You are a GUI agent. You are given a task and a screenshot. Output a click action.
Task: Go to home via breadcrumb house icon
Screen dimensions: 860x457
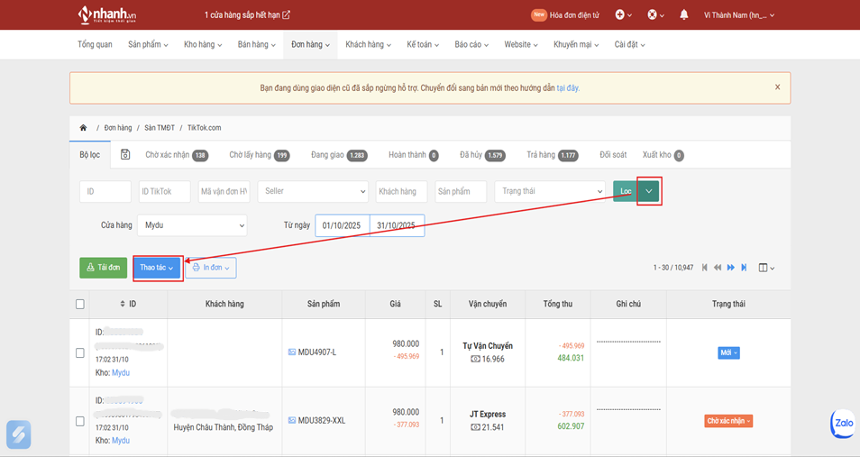coord(83,127)
